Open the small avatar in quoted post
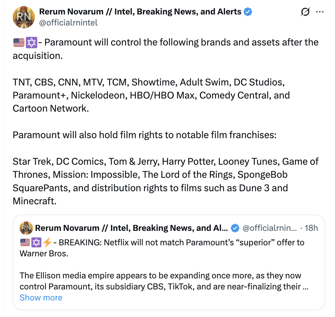335x317 pixels. click(x=26, y=228)
